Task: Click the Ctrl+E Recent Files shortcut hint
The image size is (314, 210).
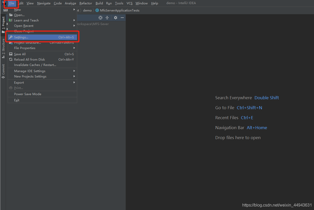Action: (247, 118)
